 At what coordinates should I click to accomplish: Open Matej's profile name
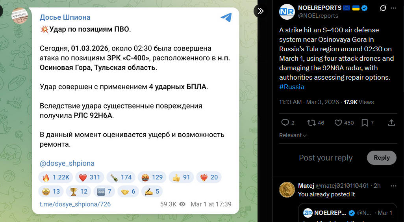point(306,186)
